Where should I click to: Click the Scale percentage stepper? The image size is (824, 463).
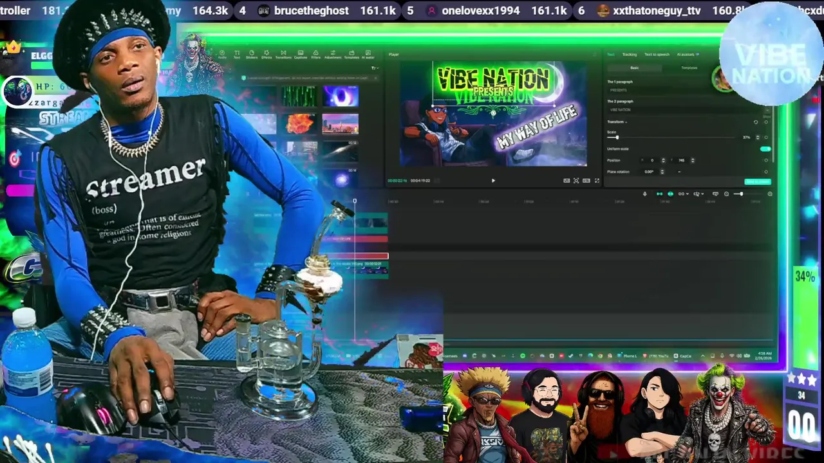[758, 138]
